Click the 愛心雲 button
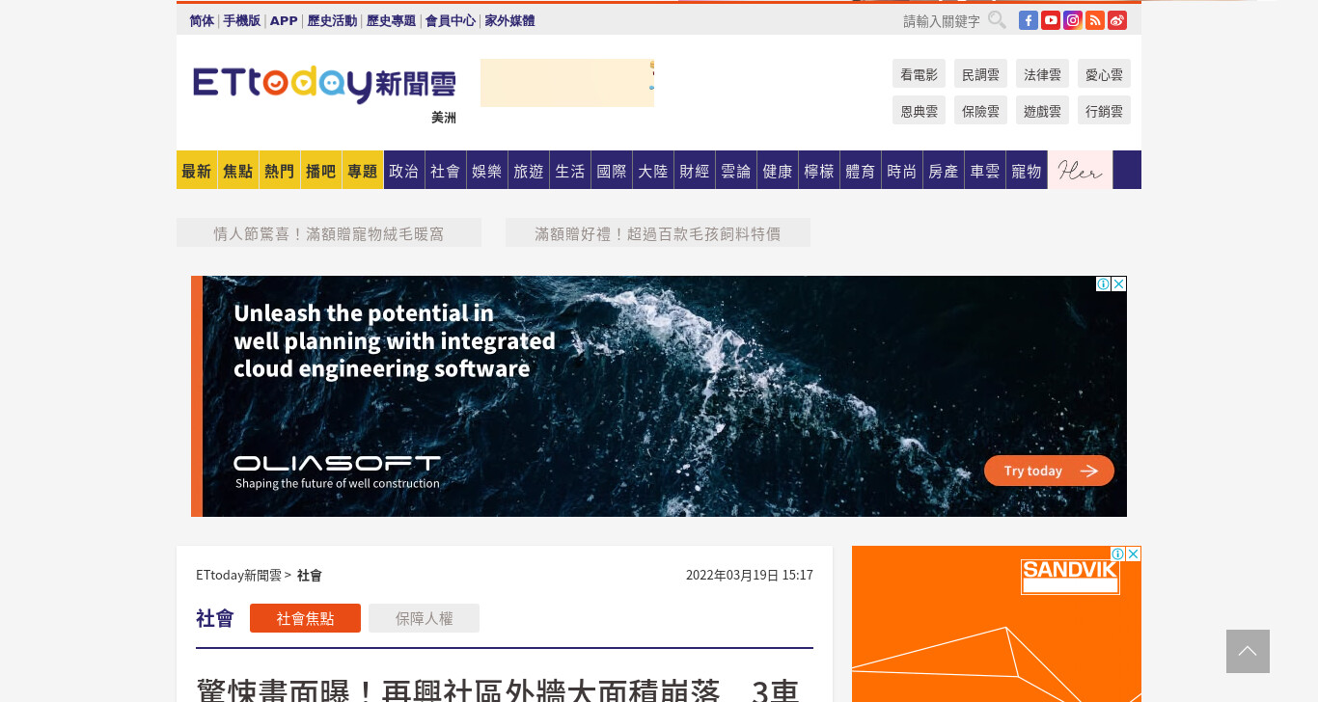 click(x=1104, y=73)
